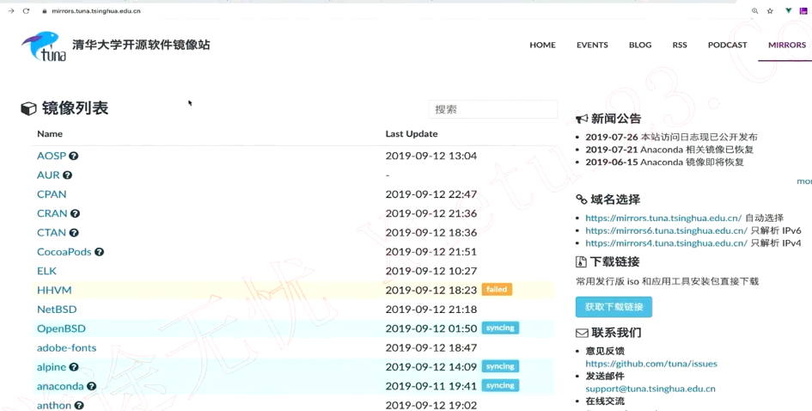Open the HHVM mirror link
The image size is (812, 411).
coord(54,291)
